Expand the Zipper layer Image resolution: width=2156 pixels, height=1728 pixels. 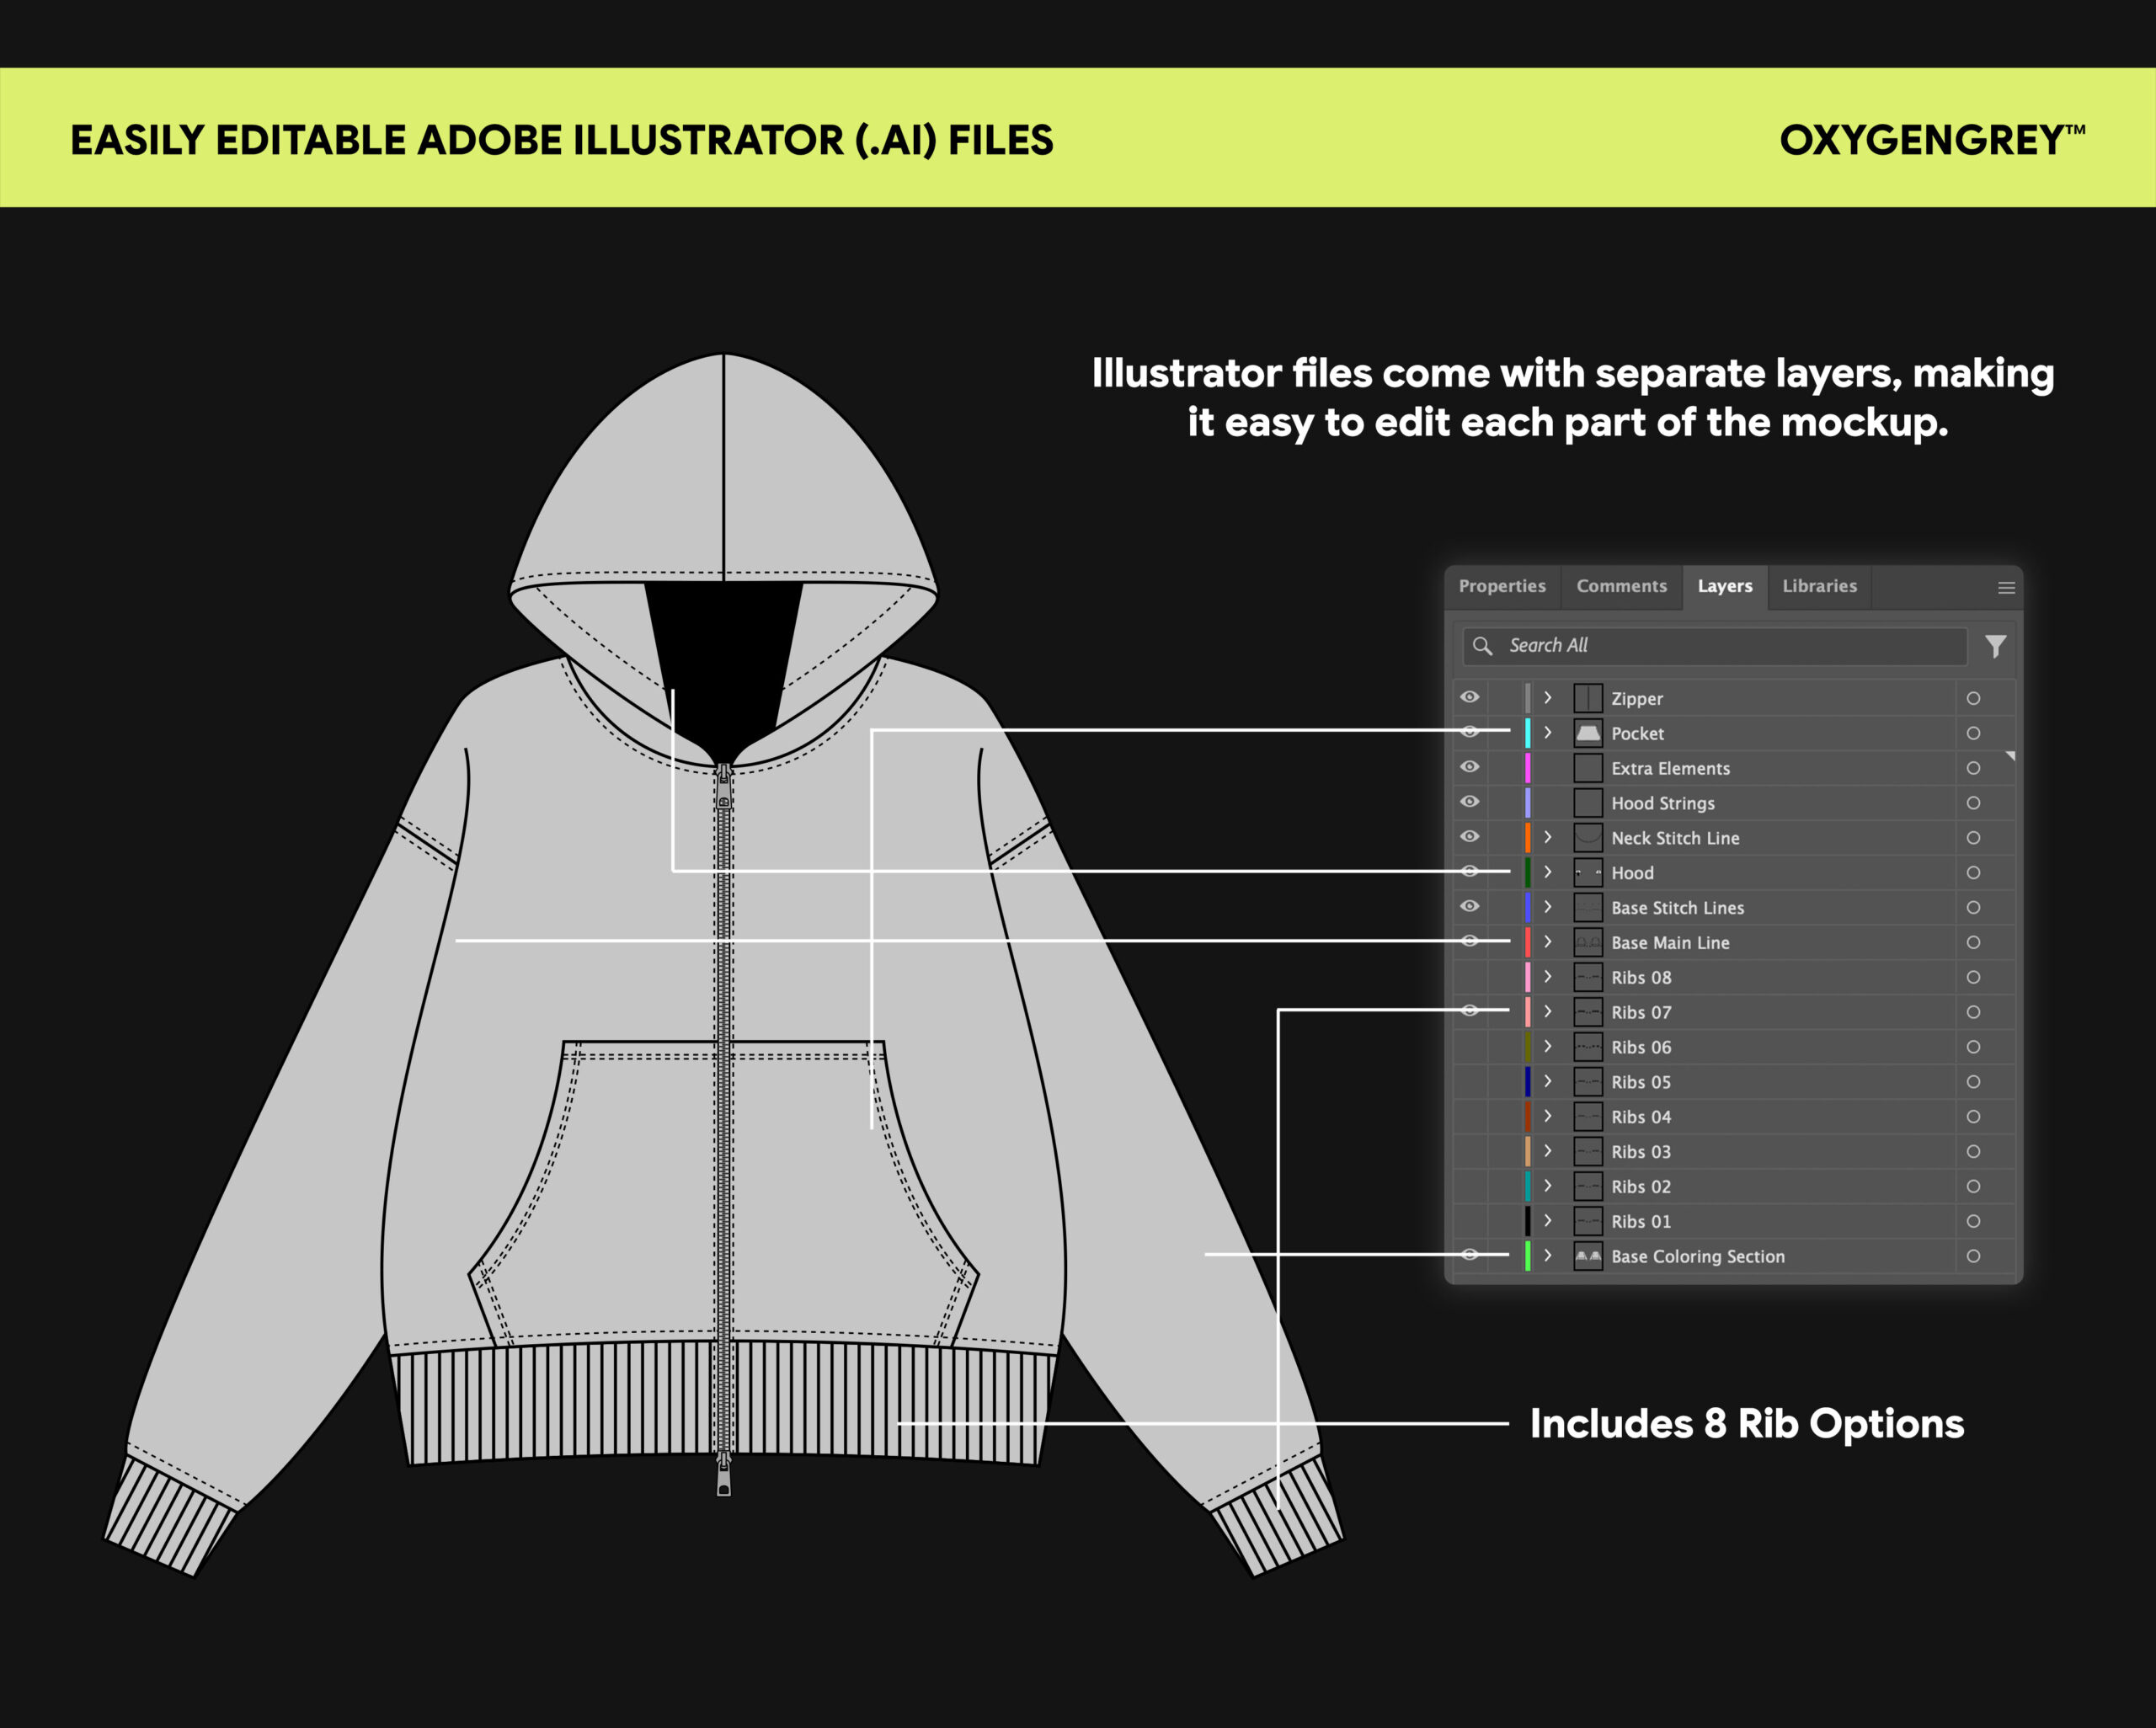pyautogui.click(x=1548, y=697)
